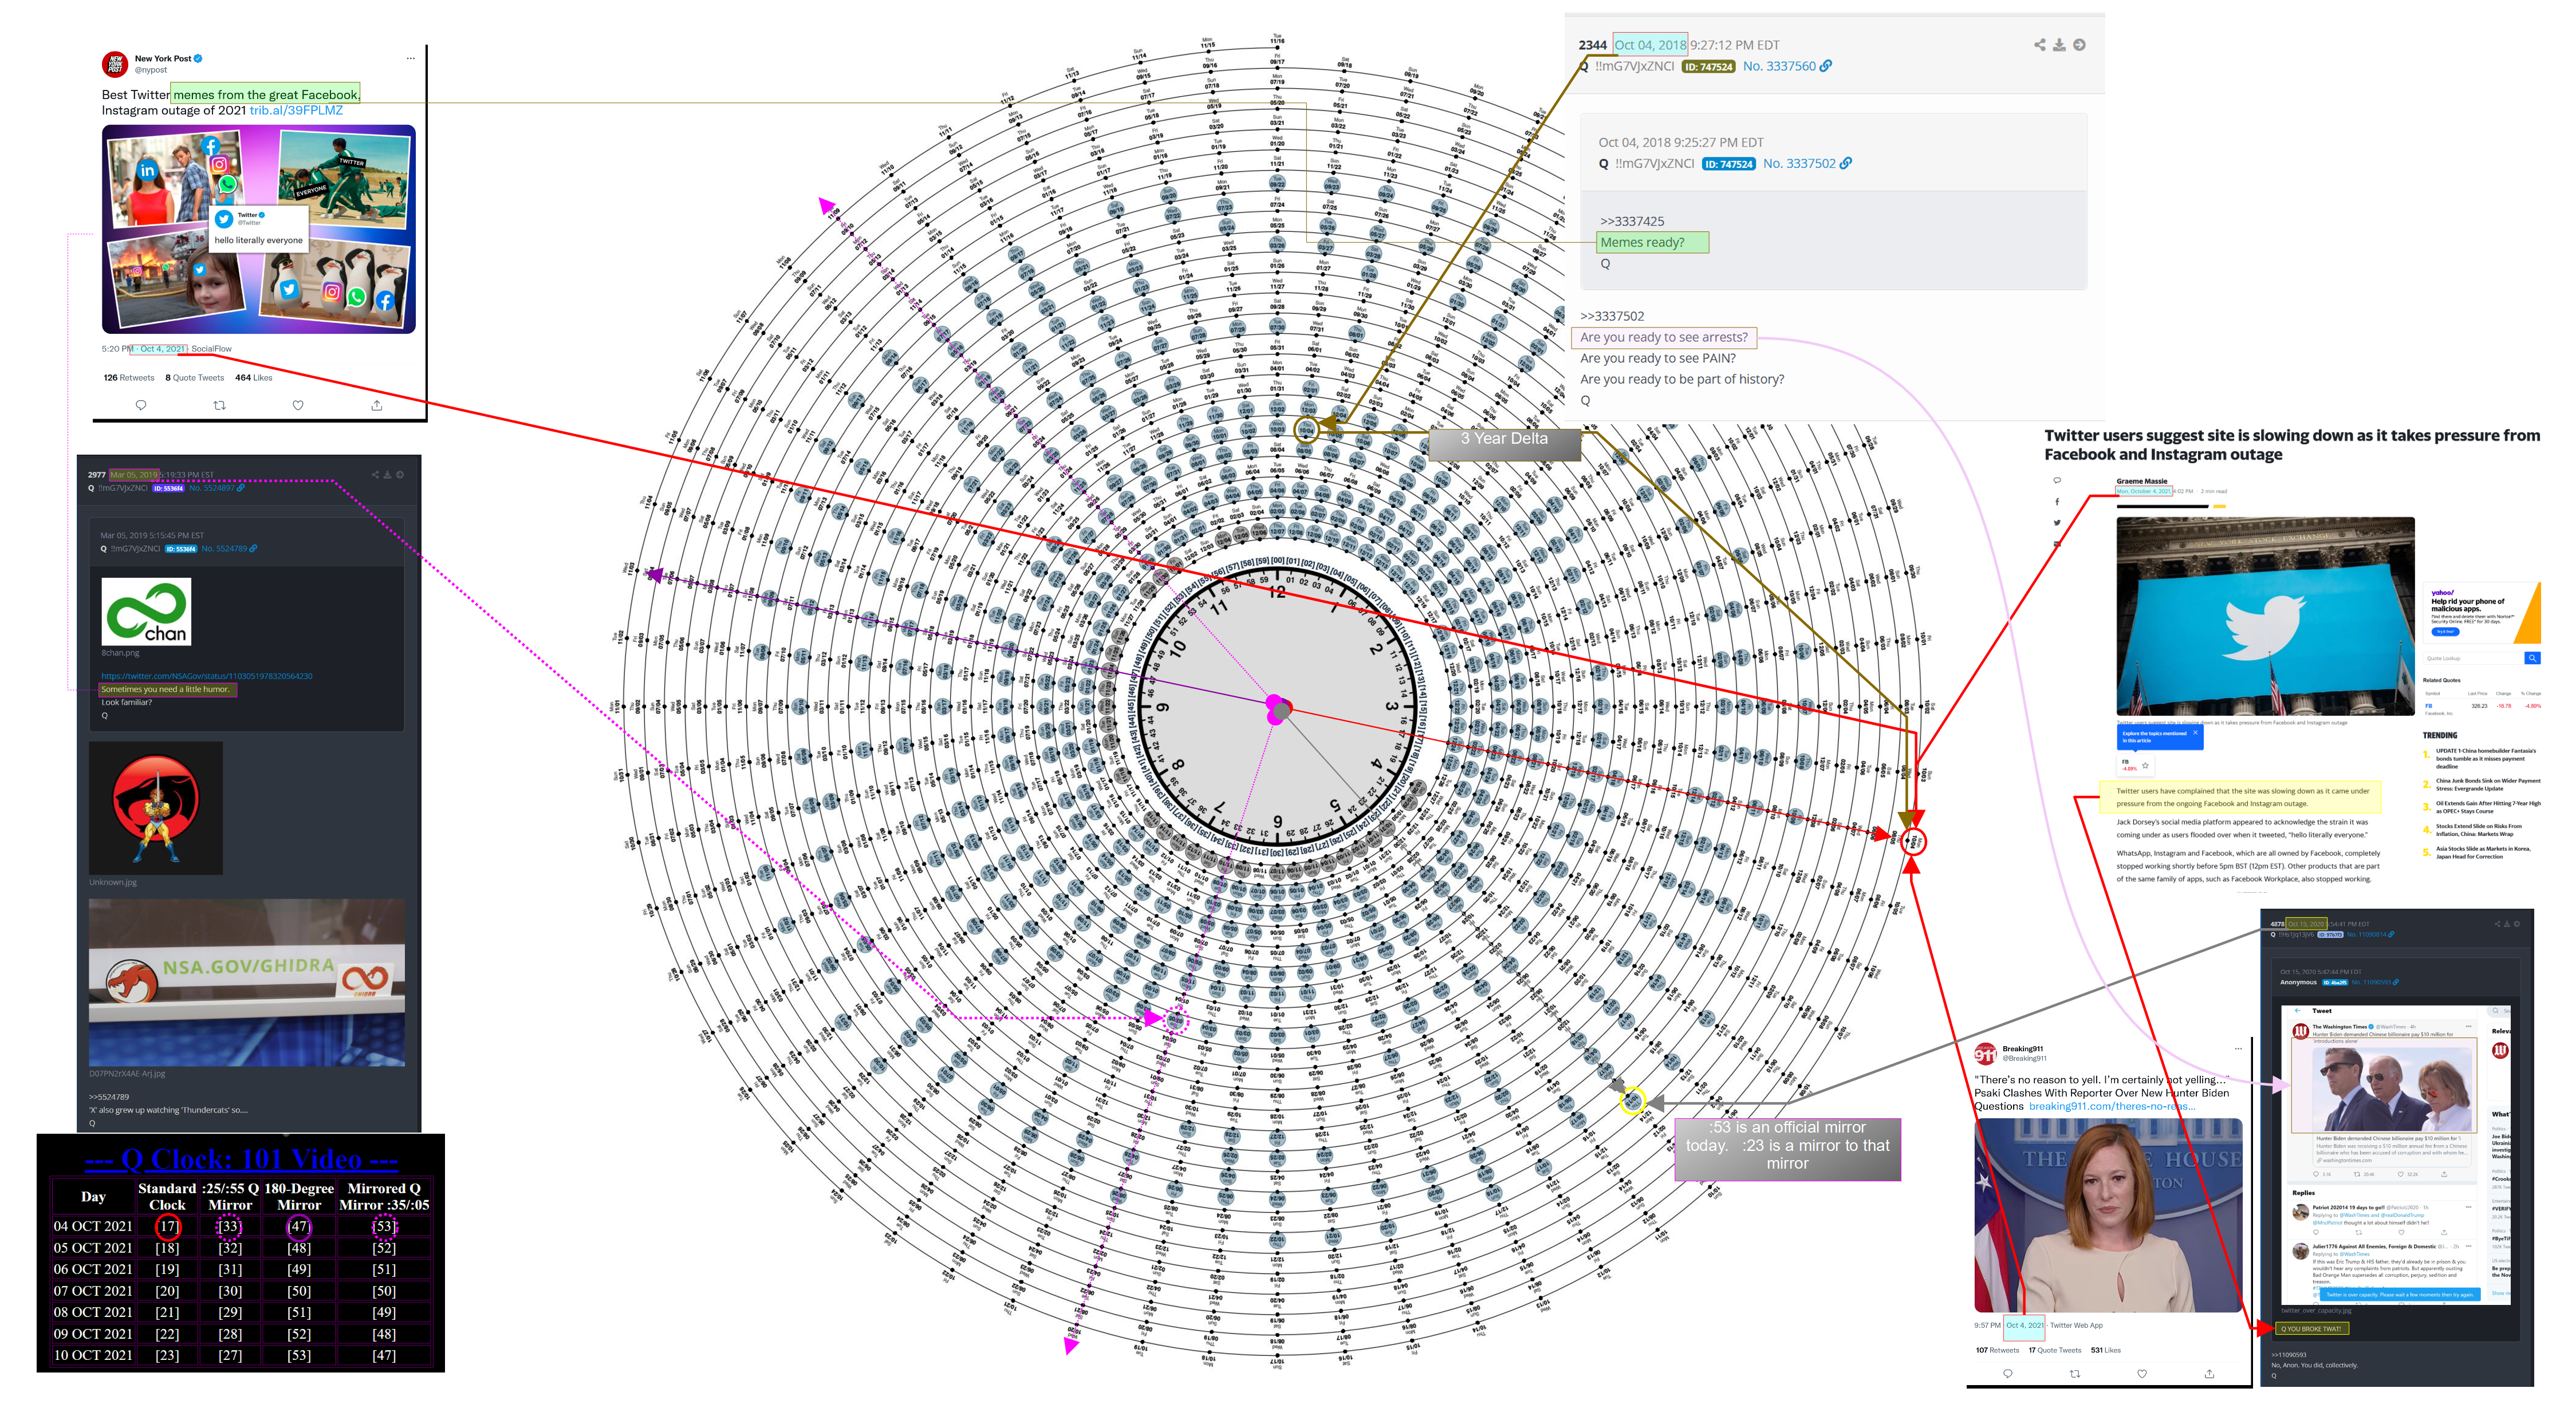Open more options on Breaking911 tweet
The image size is (2560, 1408).
2239,1048
